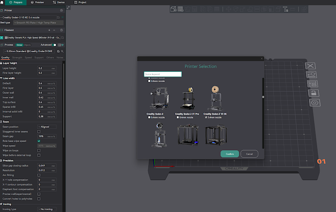Close the Printer Selection dialog

(262, 58)
